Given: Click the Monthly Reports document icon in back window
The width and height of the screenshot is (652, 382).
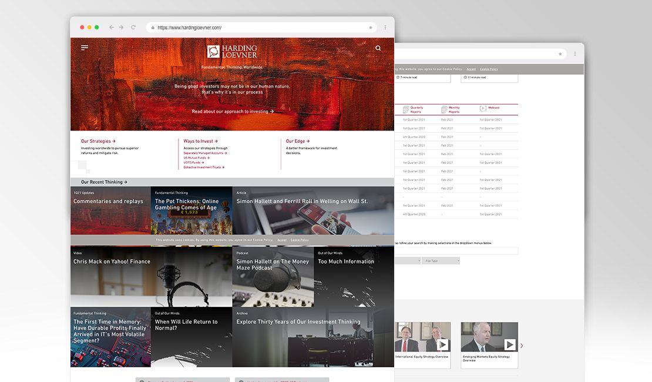Looking at the screenshot, I should point(444,109).
